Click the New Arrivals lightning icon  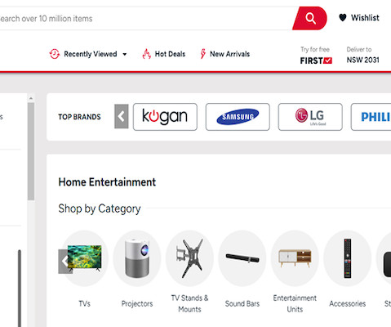click(202, 54)
